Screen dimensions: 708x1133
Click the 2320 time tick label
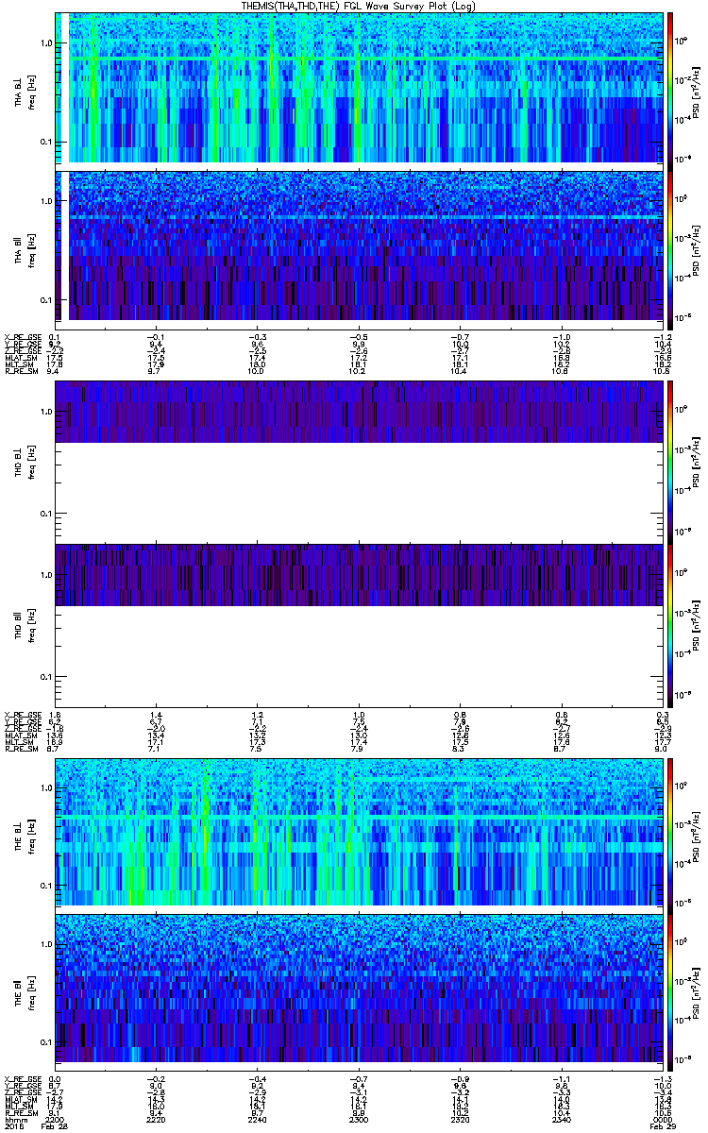pos(460,1120)
